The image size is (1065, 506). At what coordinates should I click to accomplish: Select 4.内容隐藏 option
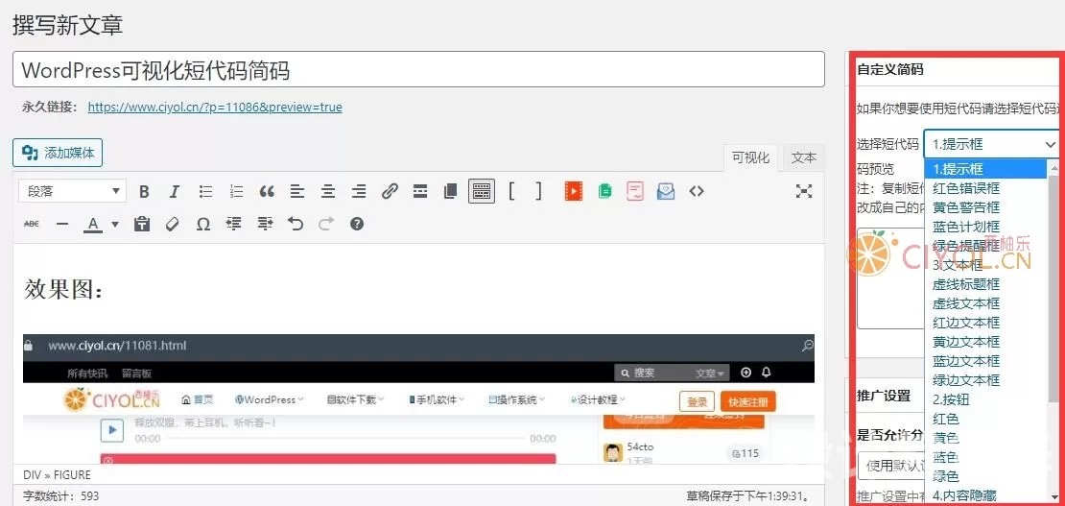click(x=985, y=495)
